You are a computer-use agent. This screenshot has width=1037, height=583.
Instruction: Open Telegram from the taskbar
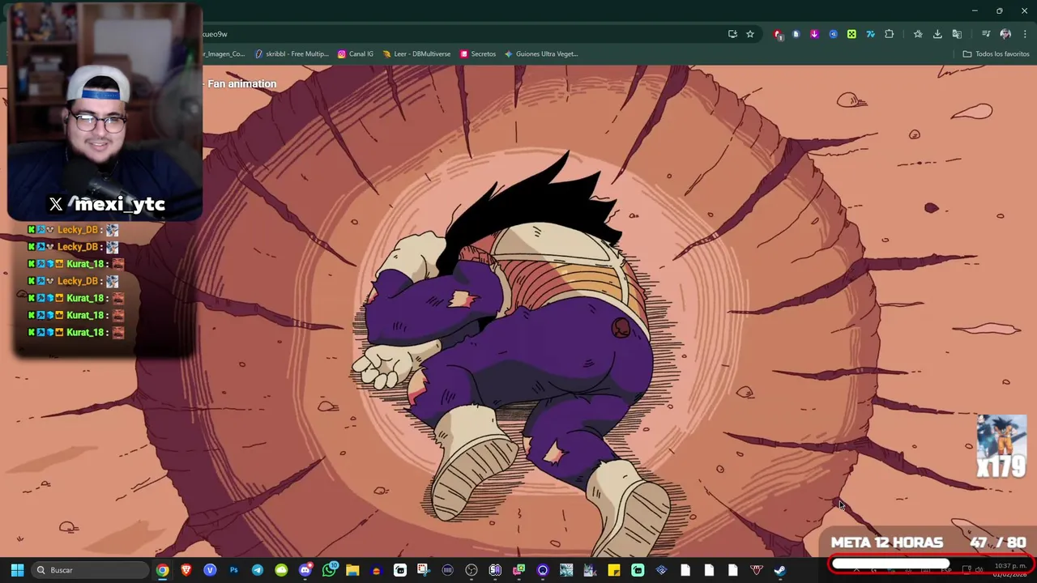pos(257,570)
